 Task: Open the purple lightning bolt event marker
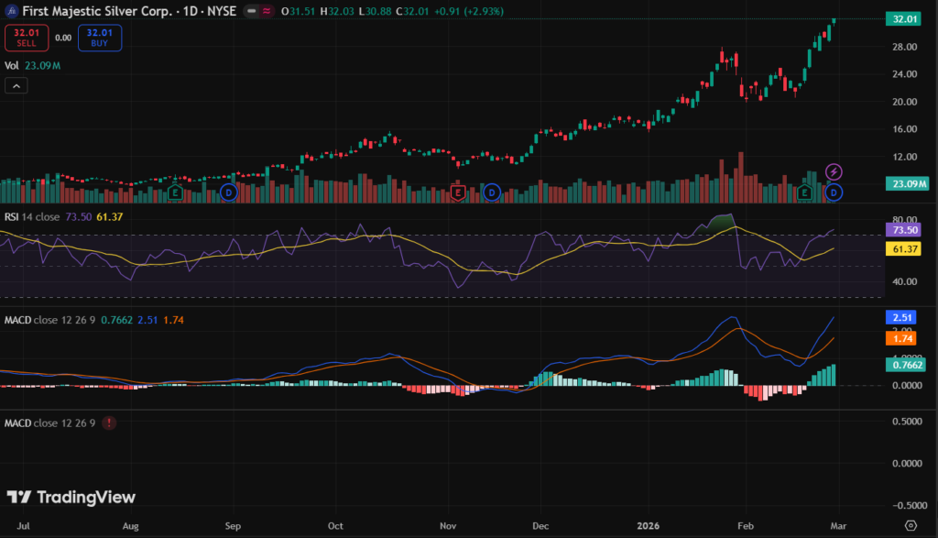coord(834,171)
